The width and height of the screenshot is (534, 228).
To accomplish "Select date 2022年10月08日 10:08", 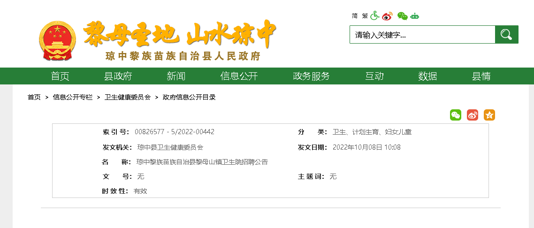I will coord(366,147).
